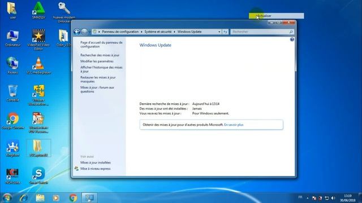
Task: Open Mises à jour : forum aux questions
Action: pos(97,90)
